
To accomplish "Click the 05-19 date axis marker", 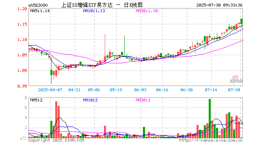I will tap(116, 90).
